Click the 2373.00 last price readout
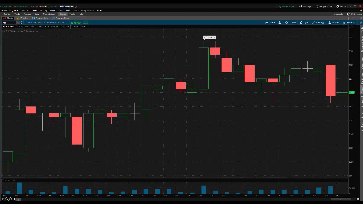 [75, 22]
